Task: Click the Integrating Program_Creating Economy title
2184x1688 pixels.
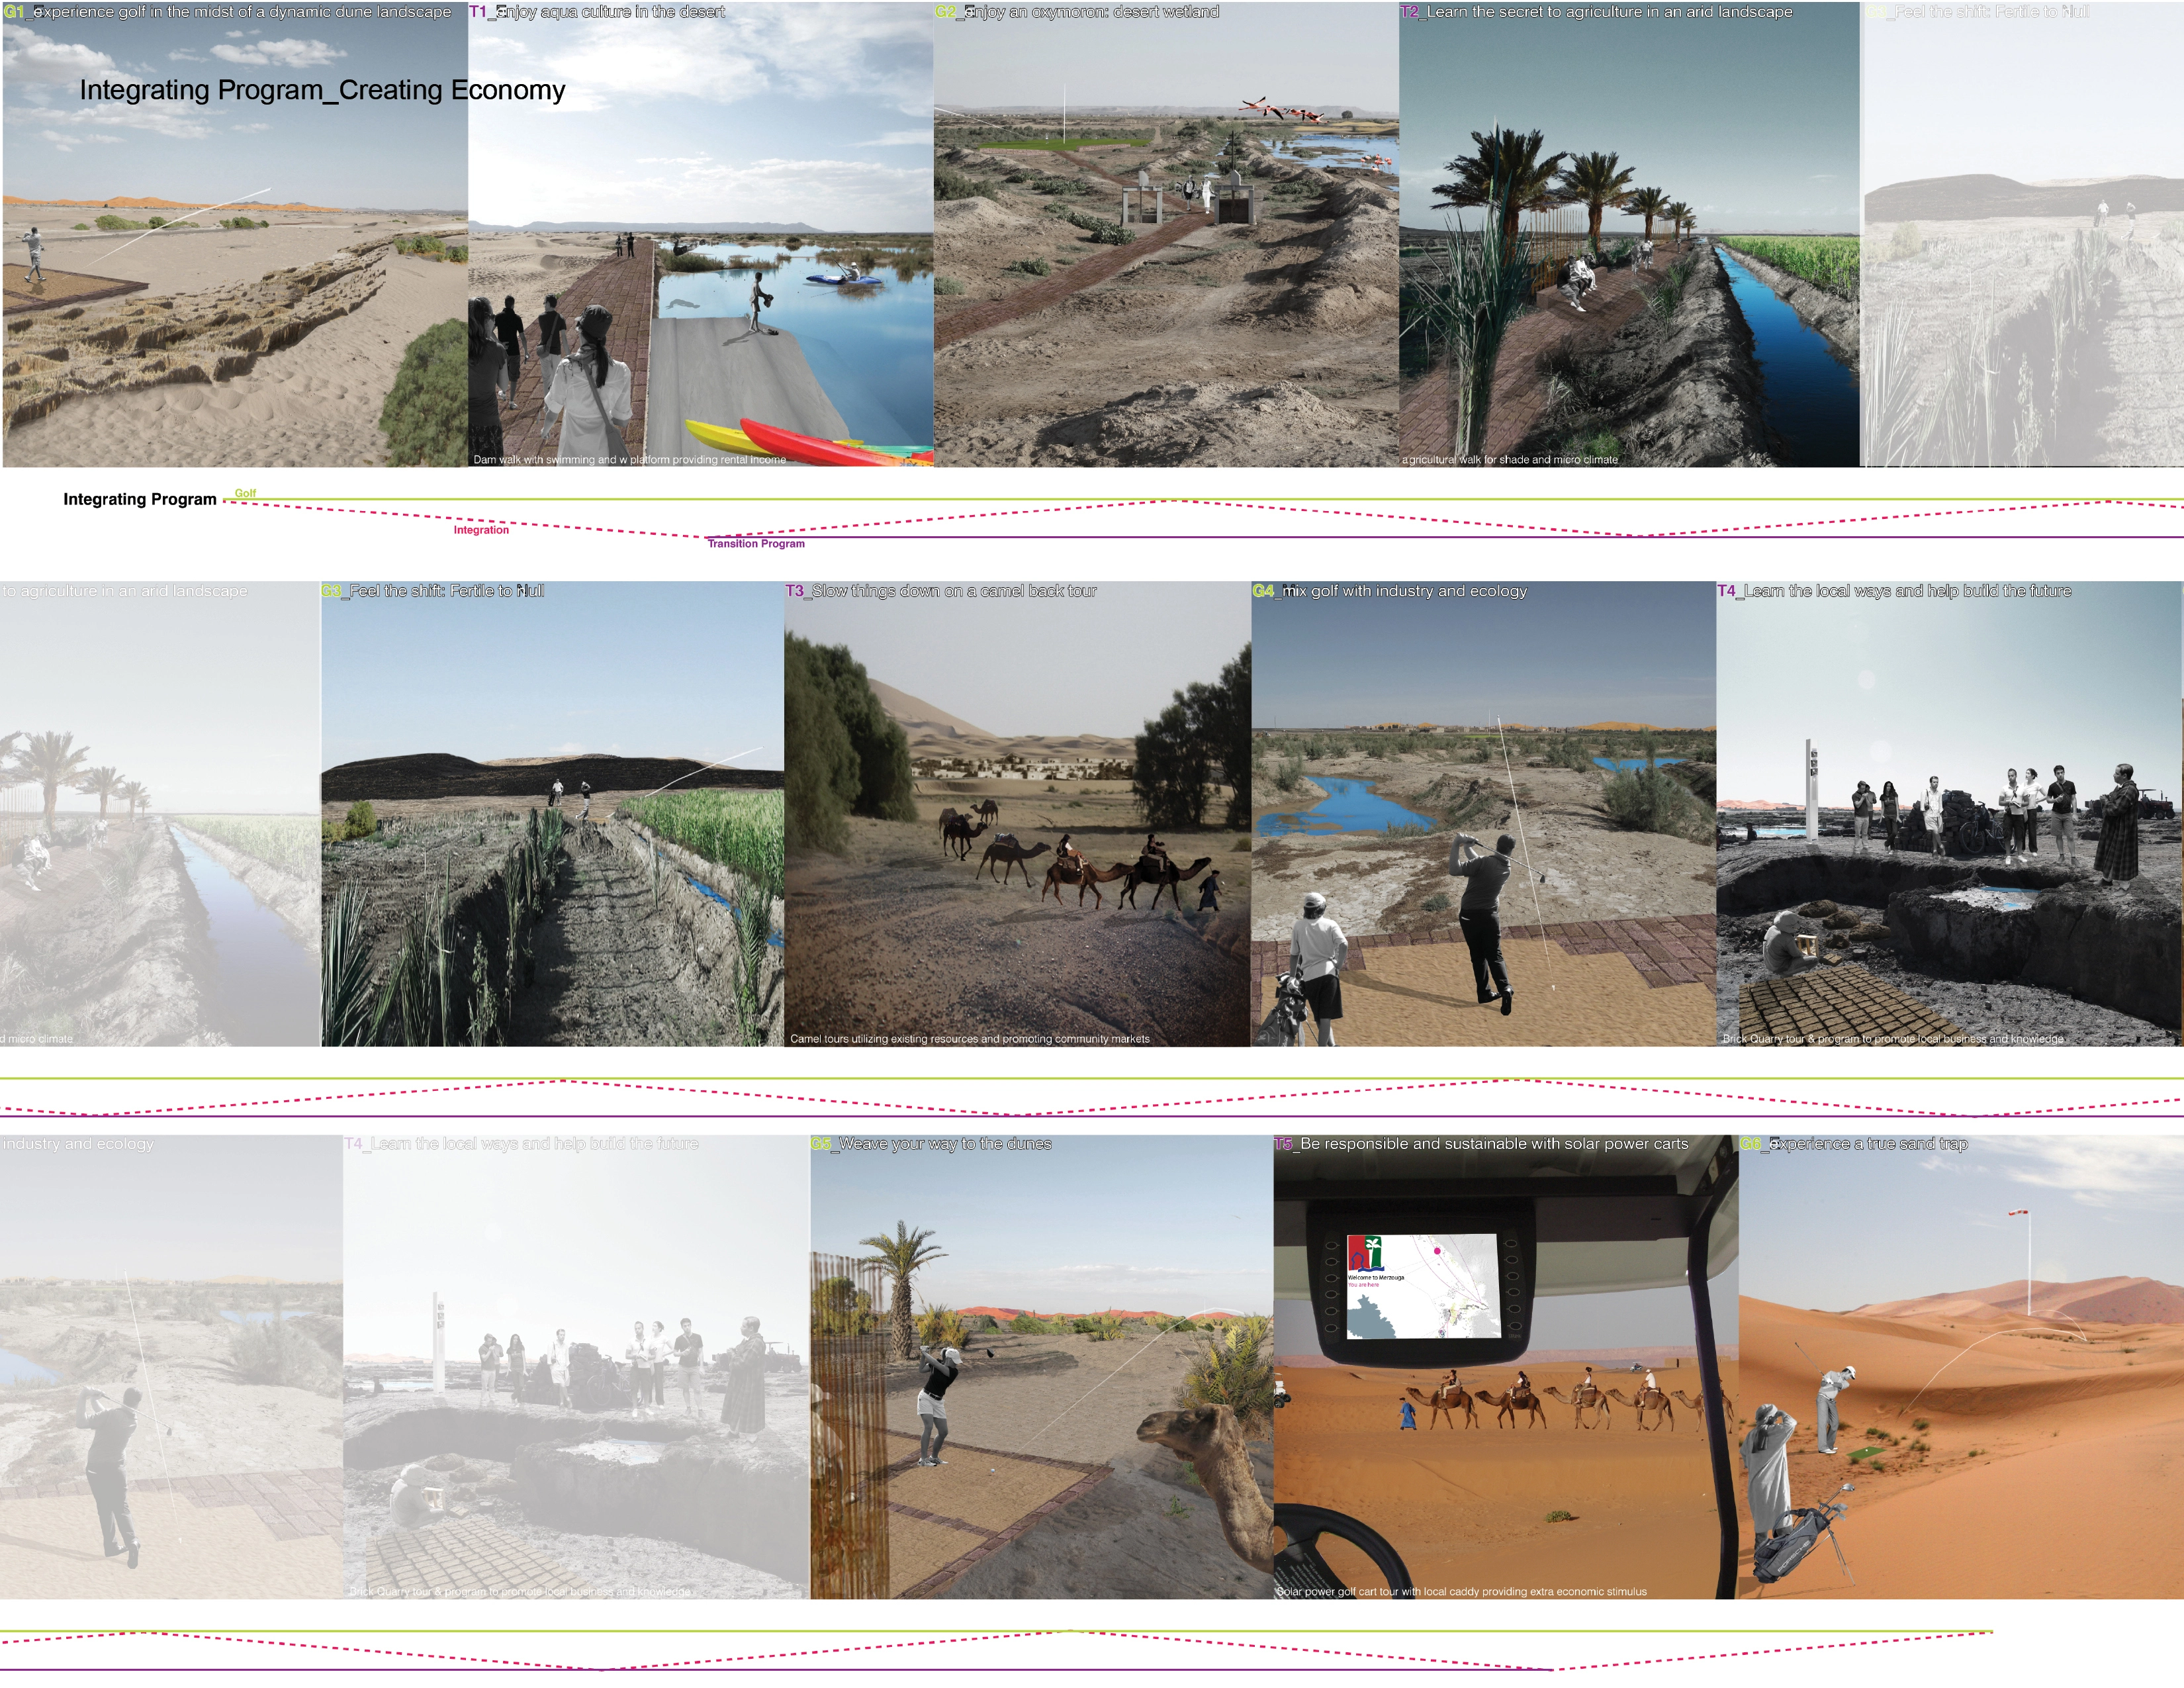Action: 322,90
